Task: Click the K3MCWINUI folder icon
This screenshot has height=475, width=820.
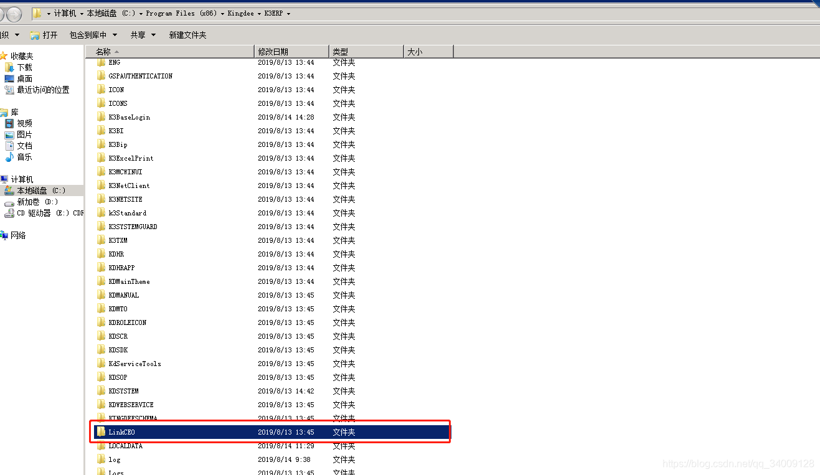Action: [x=101, y=172]
